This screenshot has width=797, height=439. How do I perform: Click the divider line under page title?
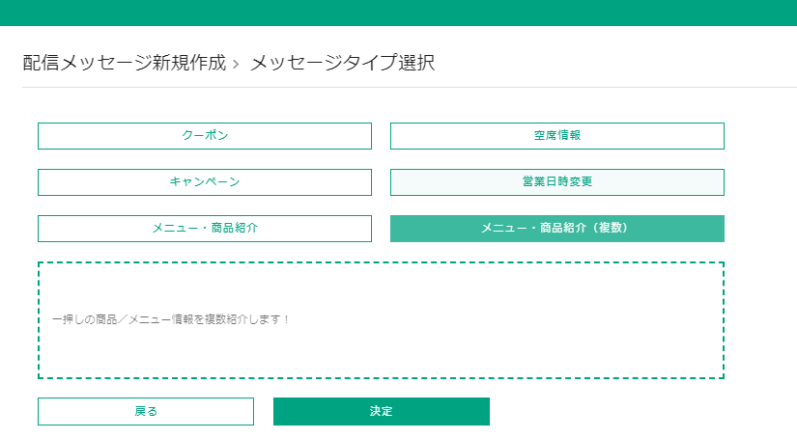point(398,88)
